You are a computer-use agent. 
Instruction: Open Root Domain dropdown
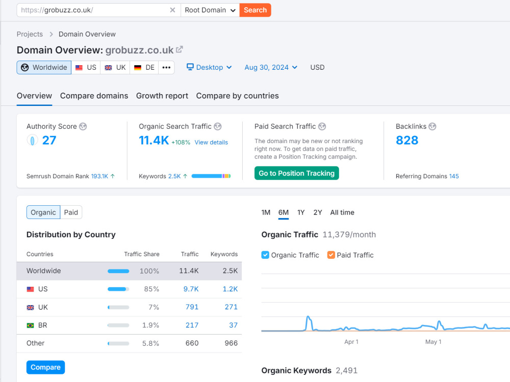(210, 10)
